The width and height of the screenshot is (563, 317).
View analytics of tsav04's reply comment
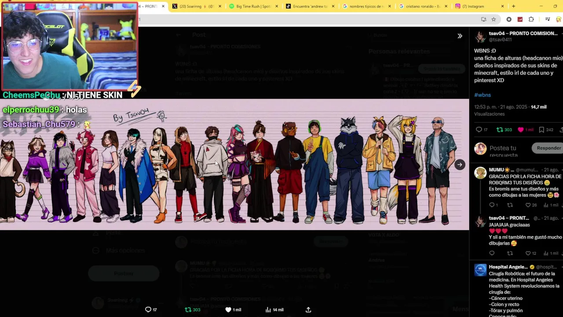point(546,253)
